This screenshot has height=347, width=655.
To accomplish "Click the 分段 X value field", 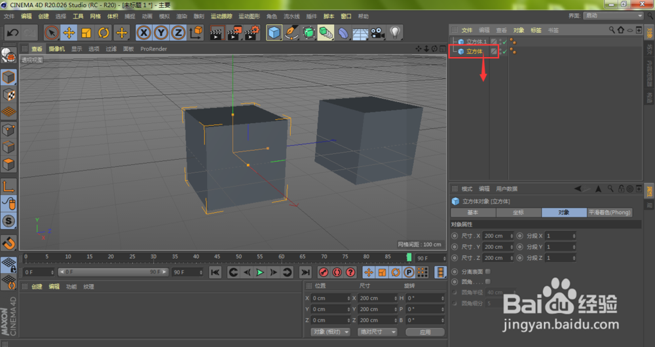I will [x=561, y=236].
